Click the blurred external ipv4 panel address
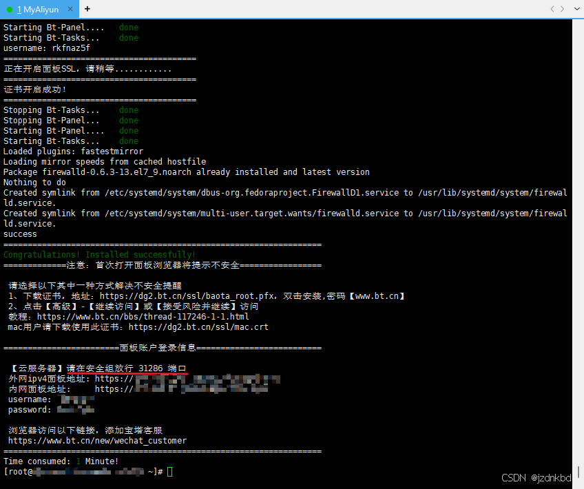584x489 pixels. click(207, 379)
